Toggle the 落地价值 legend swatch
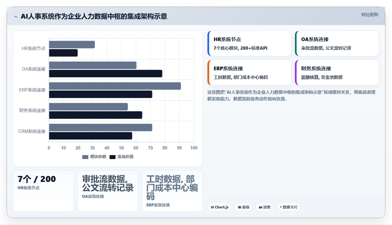 tap(113, 157)
